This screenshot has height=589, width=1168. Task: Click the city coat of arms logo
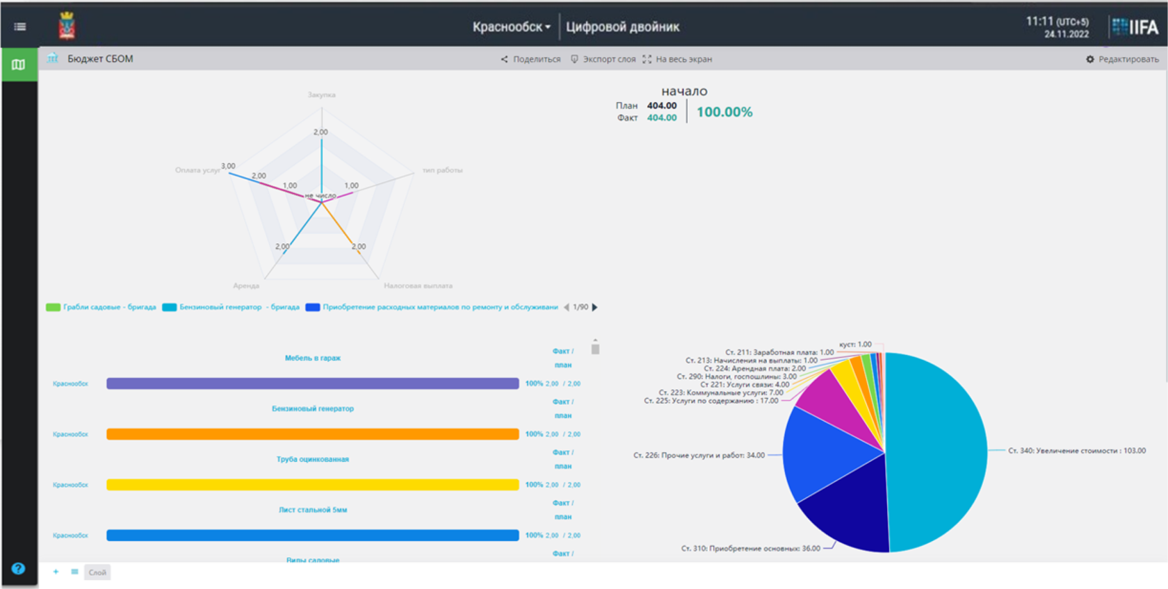point(67,26)
